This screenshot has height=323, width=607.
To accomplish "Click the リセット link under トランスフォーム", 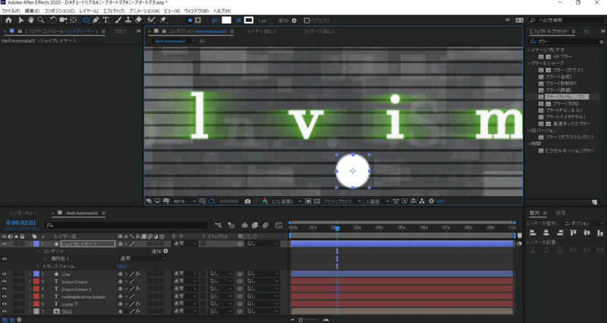I will point(122,267).
